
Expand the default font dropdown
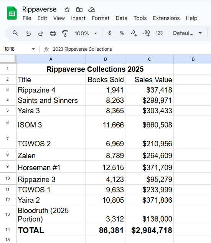pyautogui.click(x=187, y=33)
